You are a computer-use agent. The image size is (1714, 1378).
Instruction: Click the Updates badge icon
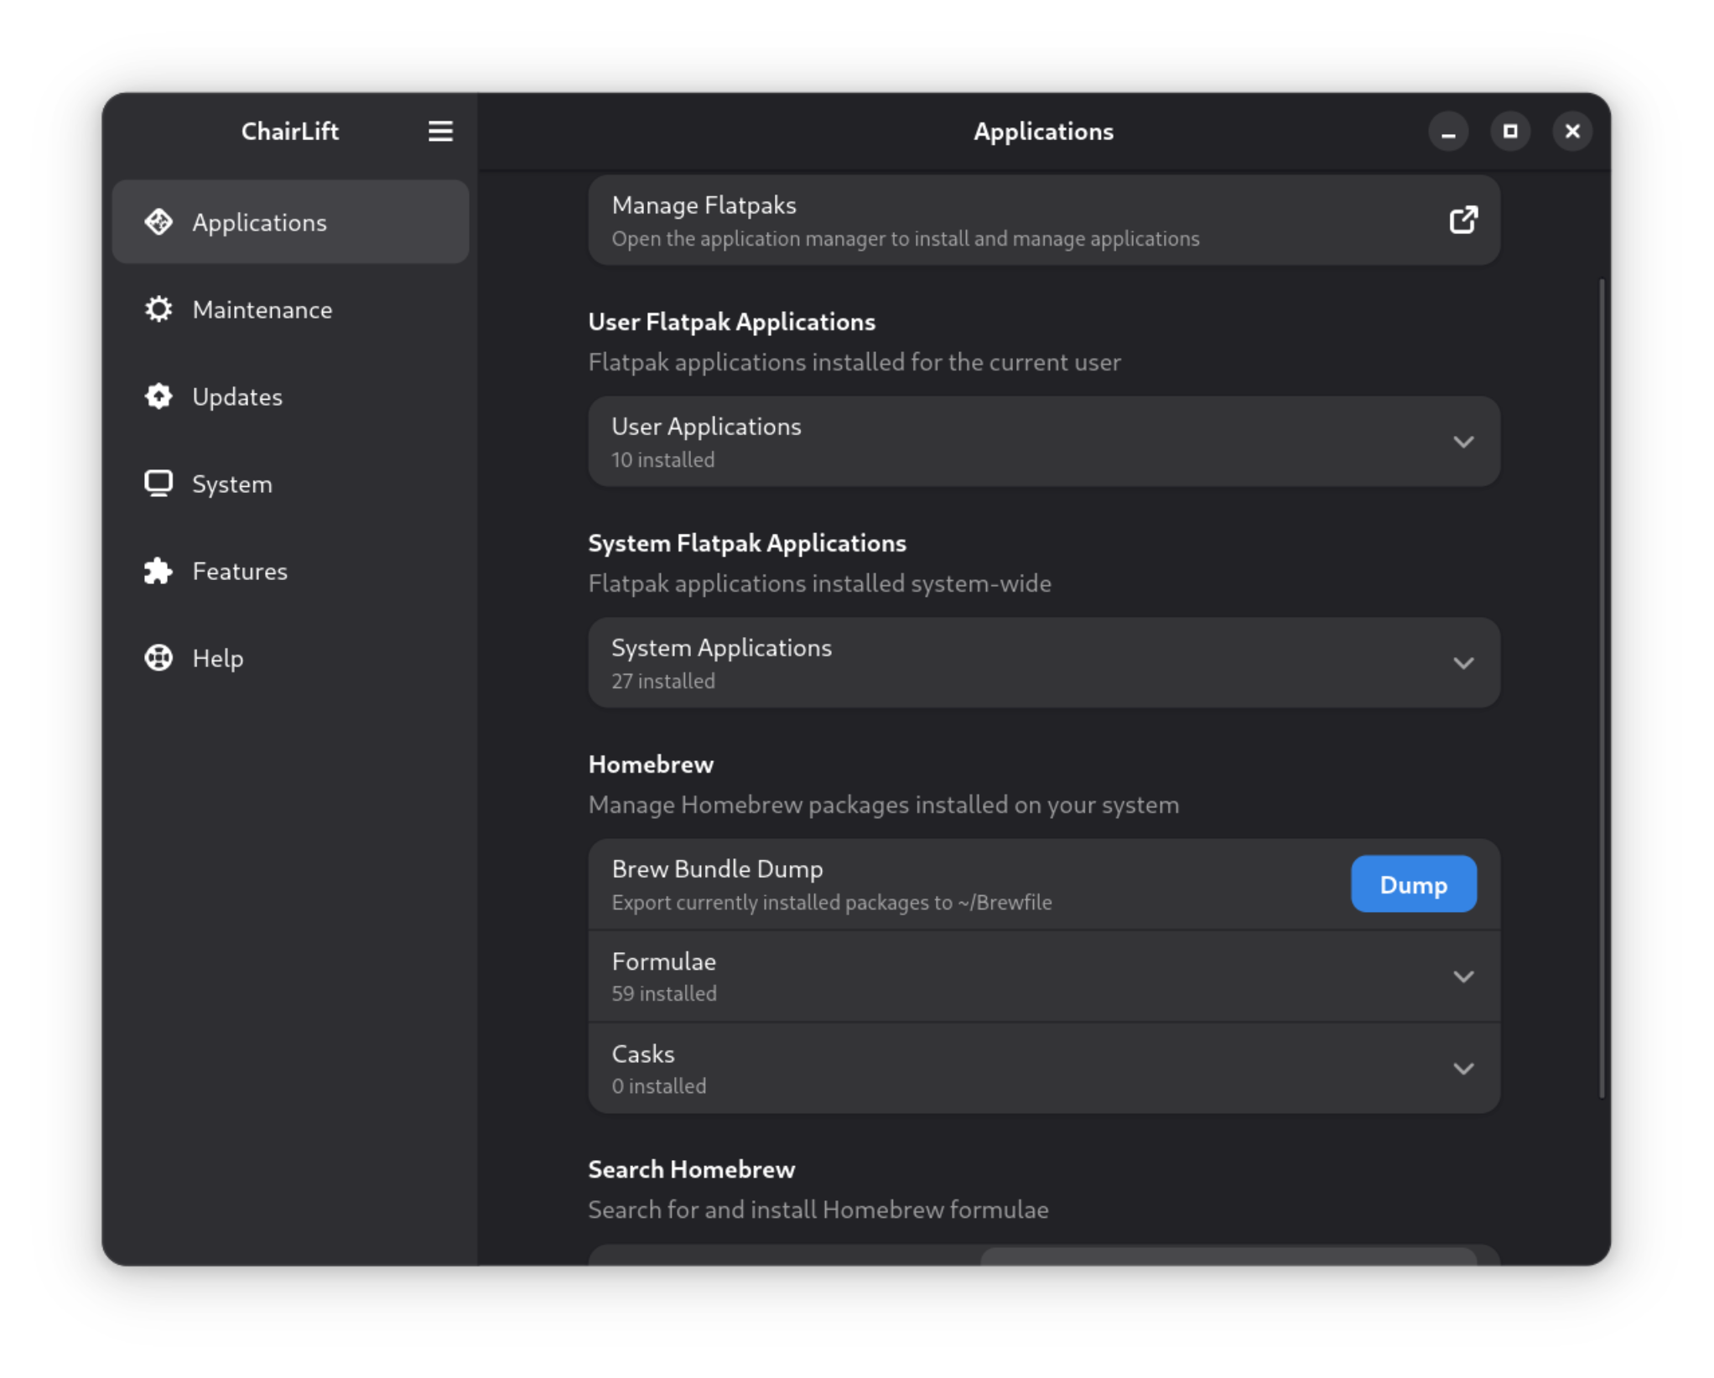point(158,396)
